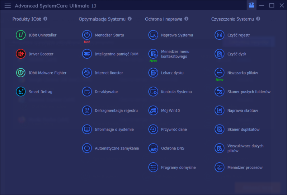Click the Automatyczne zamykanie label
Viewport: 287px width, 195px height.
117,148
